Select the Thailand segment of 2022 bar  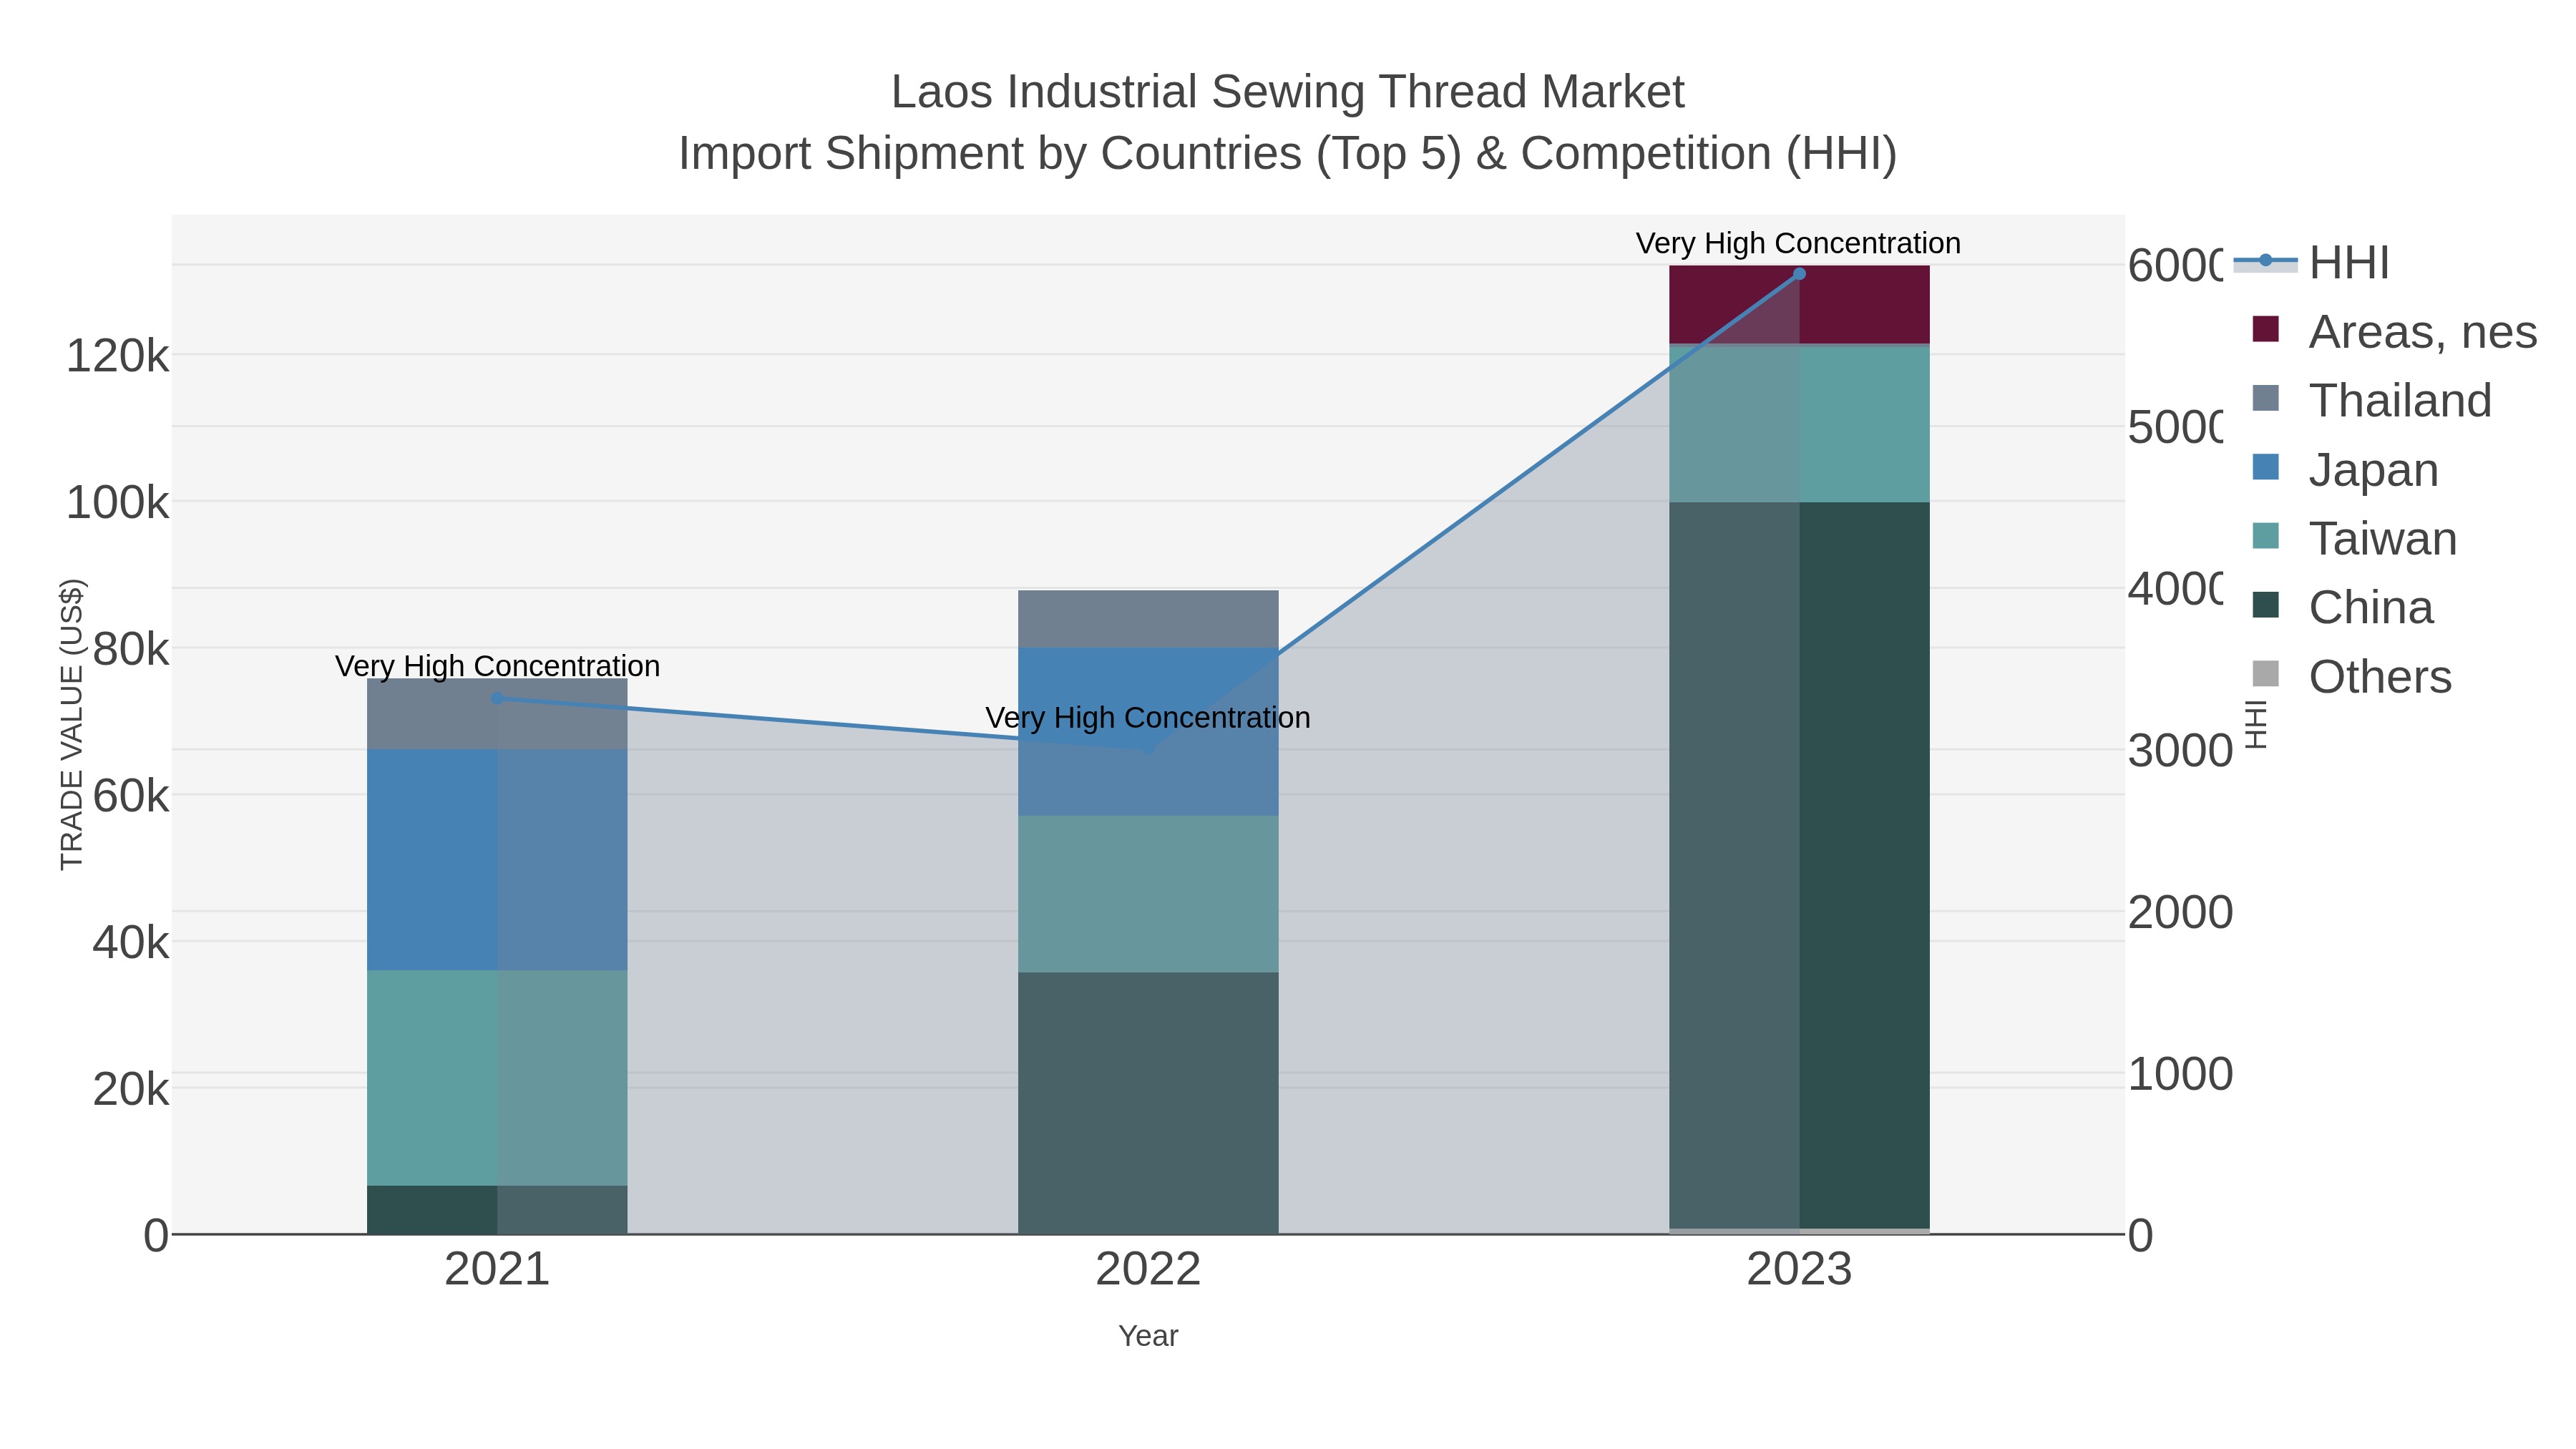[x=1148, y=619]
